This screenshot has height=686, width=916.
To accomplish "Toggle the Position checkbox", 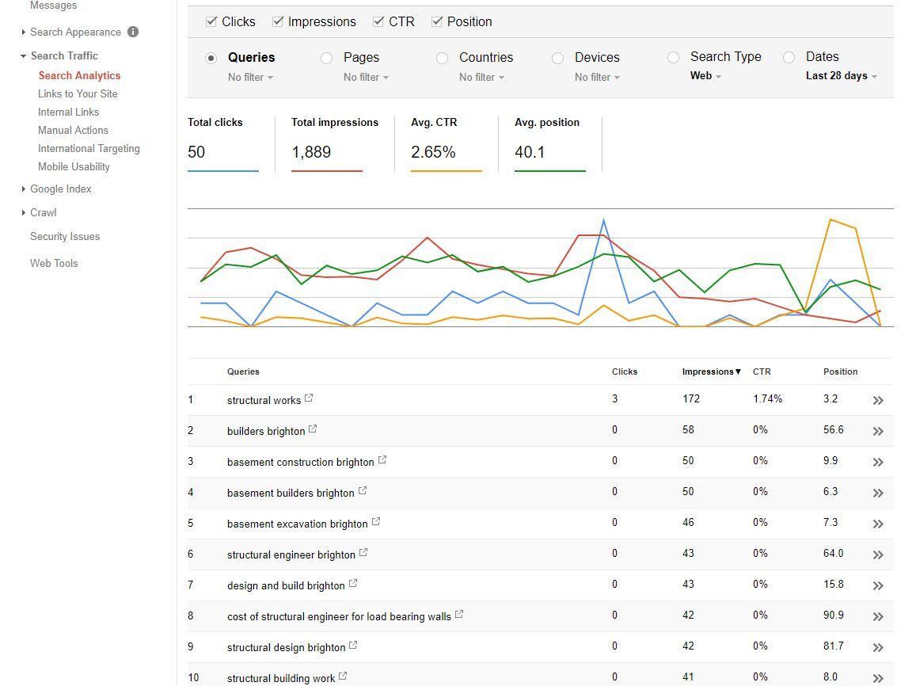I will pos(437,21).
